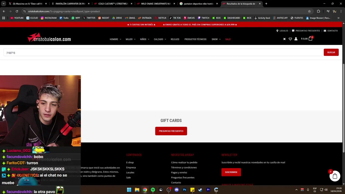Open Windows Start menu
This screenshot has width=345, height=194.
[129, 190]
